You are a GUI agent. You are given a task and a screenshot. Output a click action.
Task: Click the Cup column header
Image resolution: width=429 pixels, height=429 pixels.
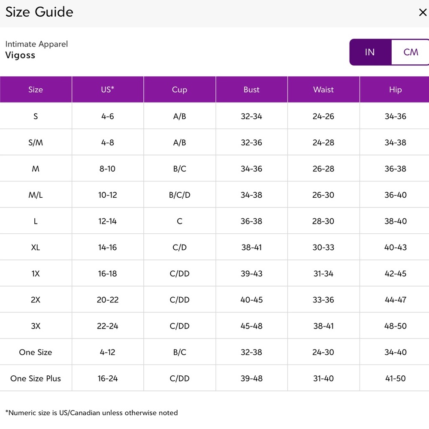pyautogui.click(x=179, y=90)
